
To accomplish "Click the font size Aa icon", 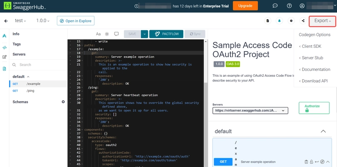I will coord(98,34).
